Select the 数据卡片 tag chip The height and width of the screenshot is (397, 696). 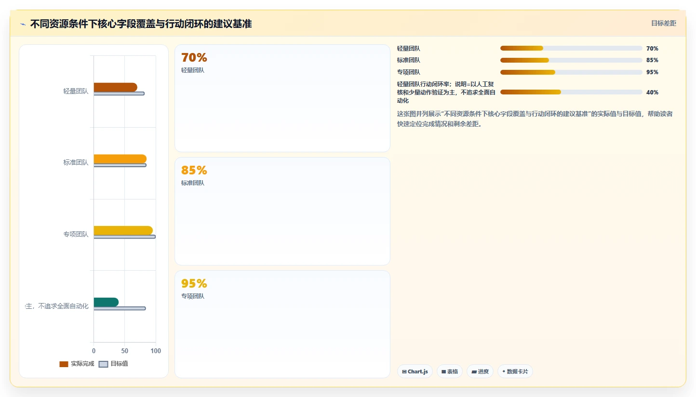click(x=515, y=371)
